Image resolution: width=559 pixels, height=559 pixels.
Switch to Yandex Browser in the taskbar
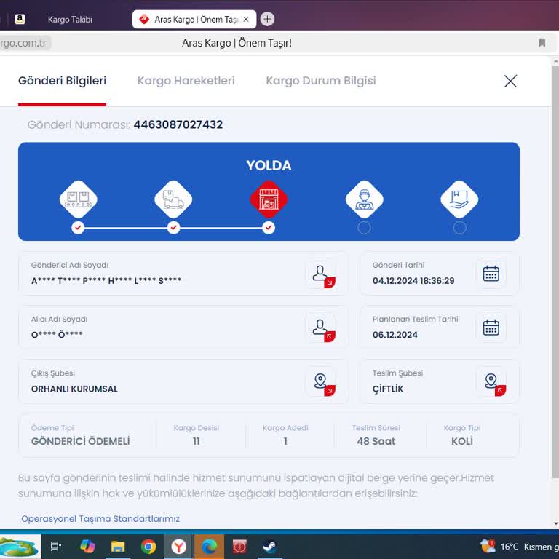(x=178, y=547)
